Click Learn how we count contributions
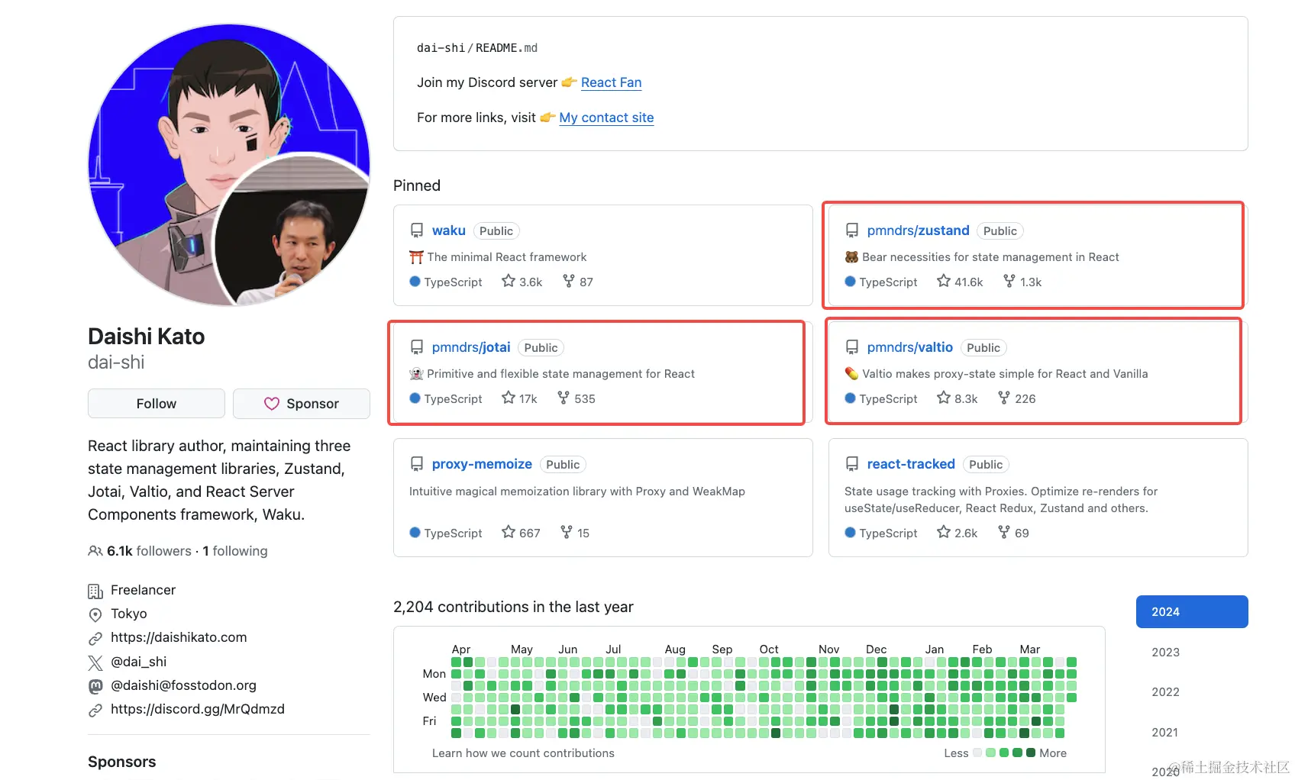1295x780 pixels. (523, 753)
